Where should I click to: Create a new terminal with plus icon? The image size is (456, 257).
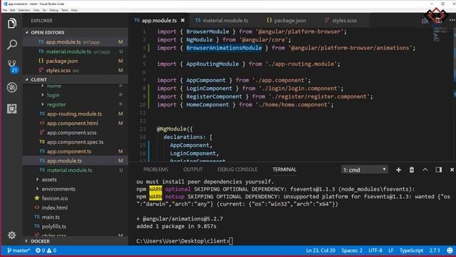coord(398,170)
